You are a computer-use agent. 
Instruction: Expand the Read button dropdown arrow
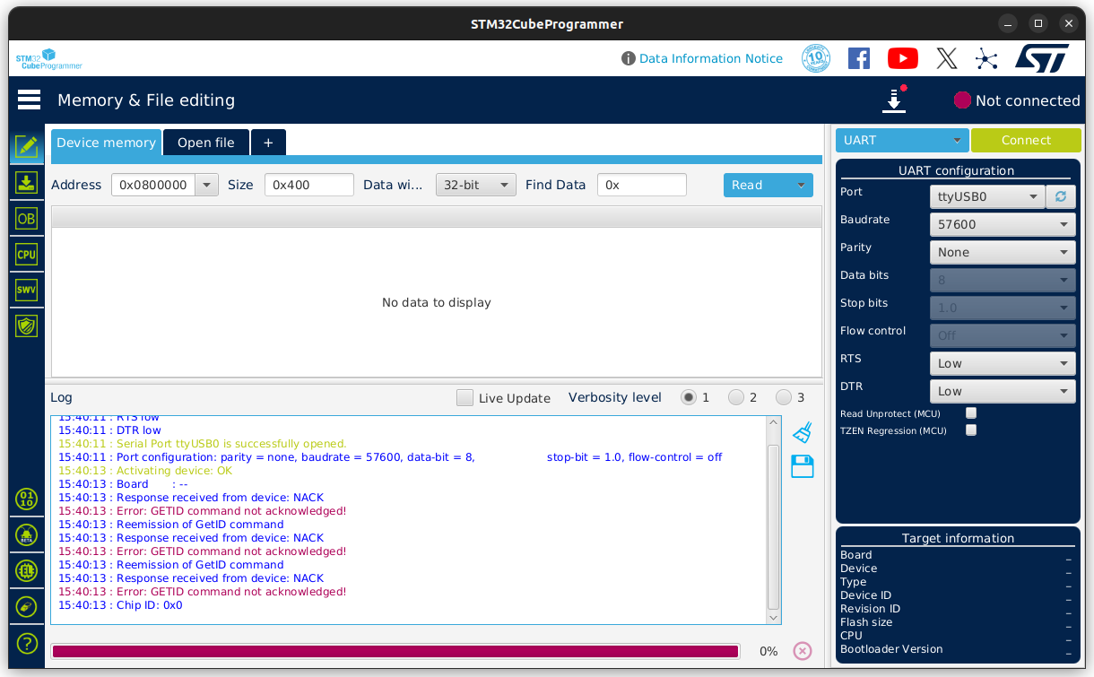pyautogui.click(x=801, y=185)
